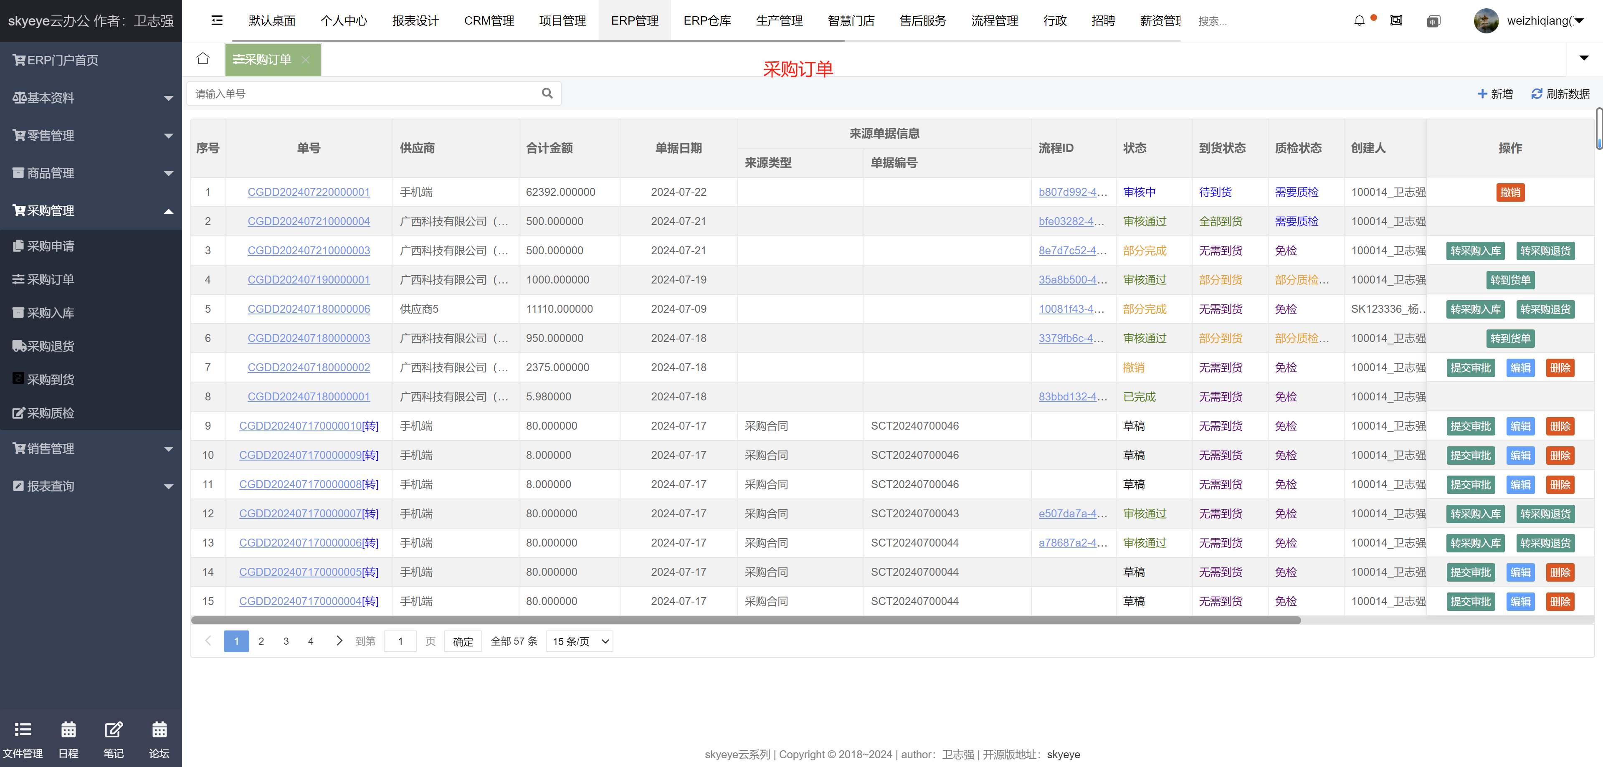Click the home icon tab
The image size is (1603, 767).
coord(203,59)
